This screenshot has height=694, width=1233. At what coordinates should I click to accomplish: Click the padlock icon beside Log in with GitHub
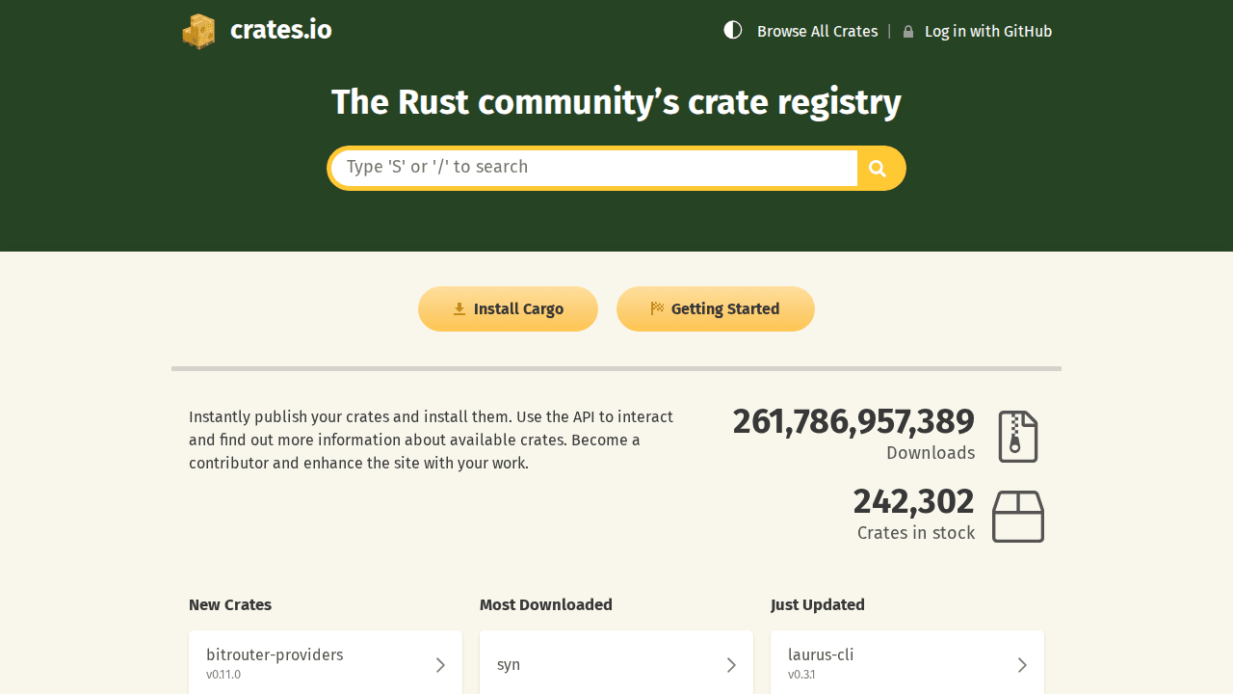[908, 30]
